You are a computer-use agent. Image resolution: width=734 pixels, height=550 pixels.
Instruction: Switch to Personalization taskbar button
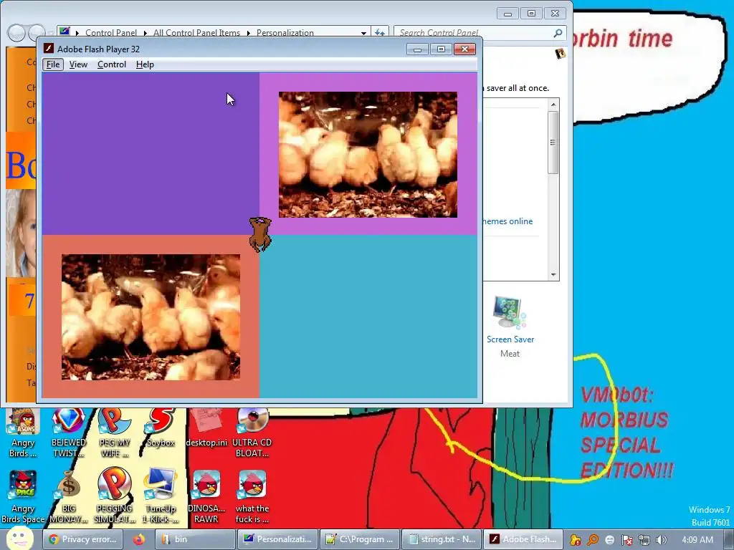click(277, 539)
